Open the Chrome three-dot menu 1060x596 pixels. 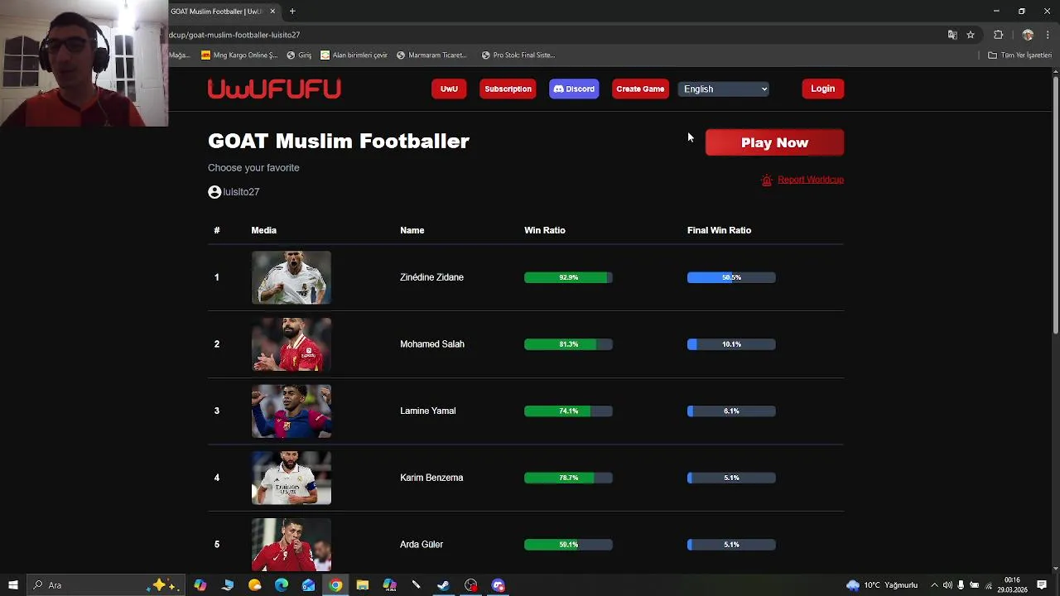coord(1048,35)
